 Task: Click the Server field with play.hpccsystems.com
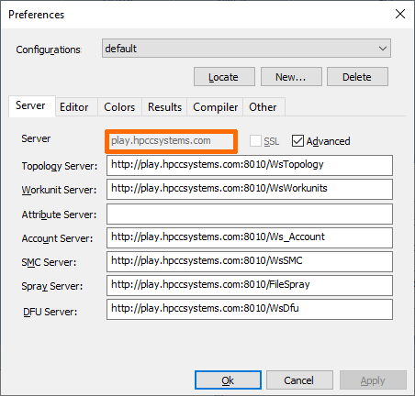coord(171,141)
